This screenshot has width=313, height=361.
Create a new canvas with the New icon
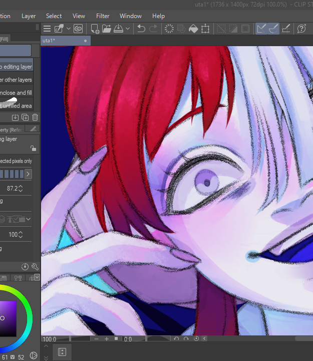tap(95, 29)
